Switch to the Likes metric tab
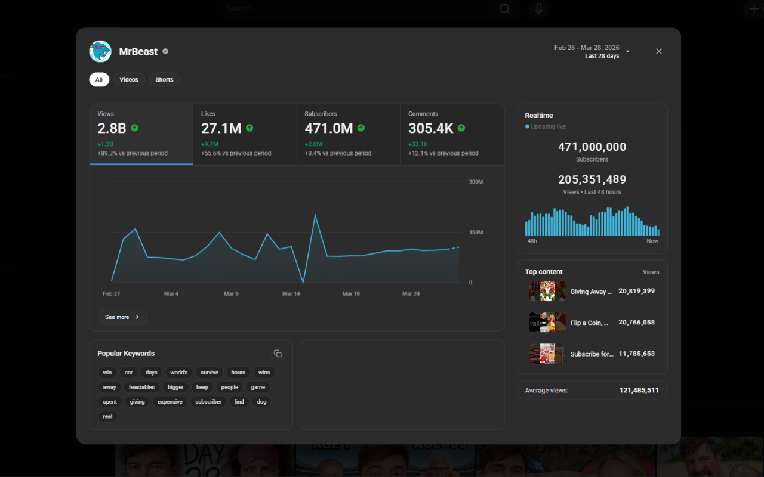764x477 pixels. pos(245,134)
